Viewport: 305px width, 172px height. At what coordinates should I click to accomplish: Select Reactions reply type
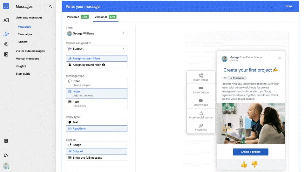[x=97, y=129]
